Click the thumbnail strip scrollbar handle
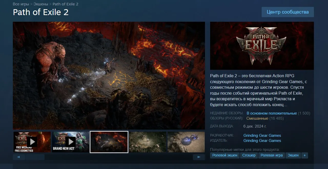328x169 pixels. (35, 157)
